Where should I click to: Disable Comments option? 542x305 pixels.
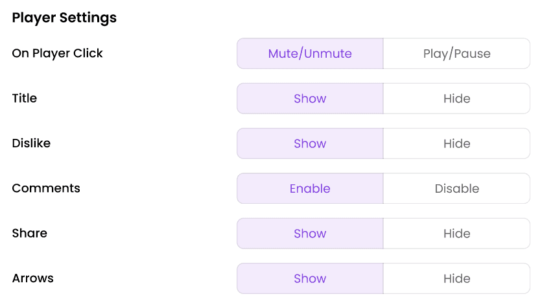pyautogui.click(x=456, y=188)
